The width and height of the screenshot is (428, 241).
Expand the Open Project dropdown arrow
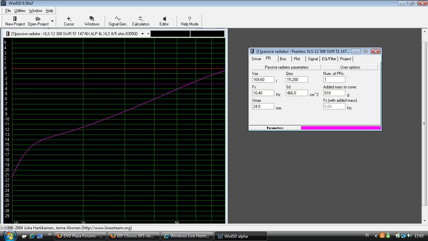pyautogui.click(x=52, y=21)
